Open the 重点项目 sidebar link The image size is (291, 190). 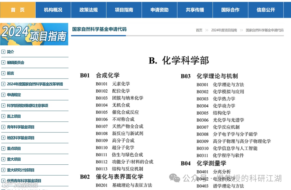pos(14,149)
